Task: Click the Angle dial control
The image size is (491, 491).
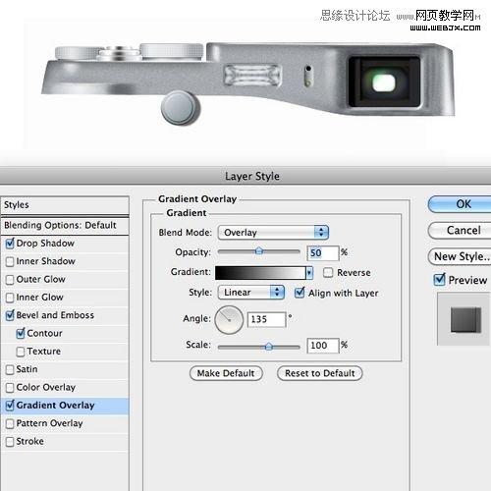Action: coord(229,320)
